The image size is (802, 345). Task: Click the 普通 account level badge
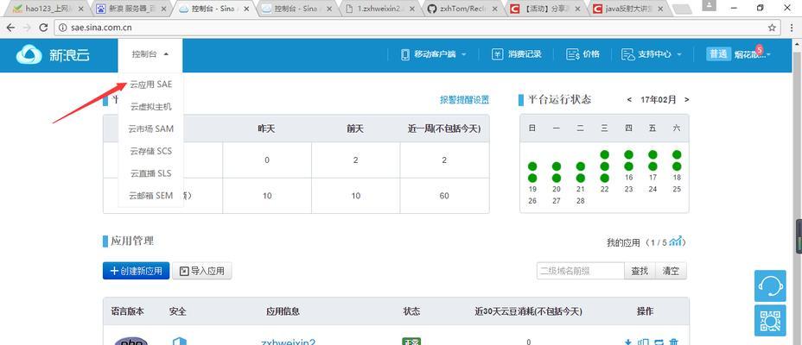(x=718, y=54)
